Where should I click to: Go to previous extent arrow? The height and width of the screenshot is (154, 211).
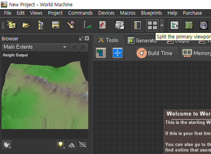click(x=74, y=47)
